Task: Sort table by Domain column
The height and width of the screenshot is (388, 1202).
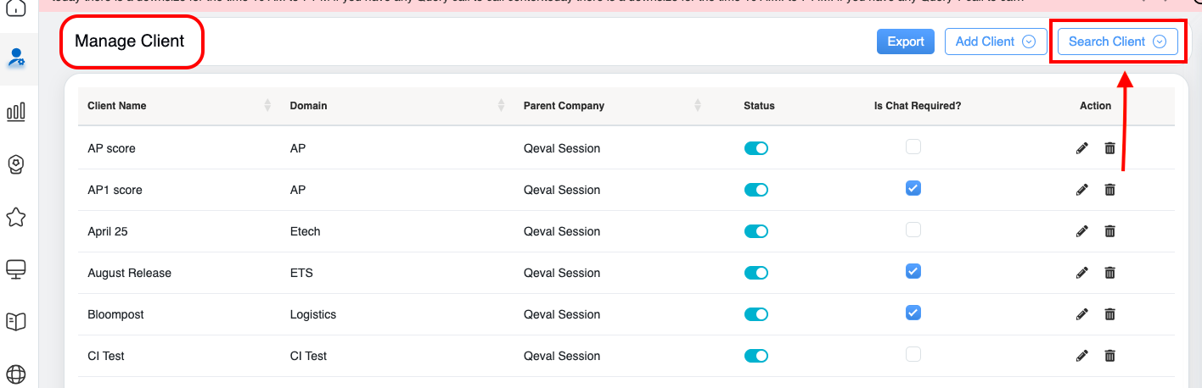Action: pyautogui.click(x=503, y=106)
